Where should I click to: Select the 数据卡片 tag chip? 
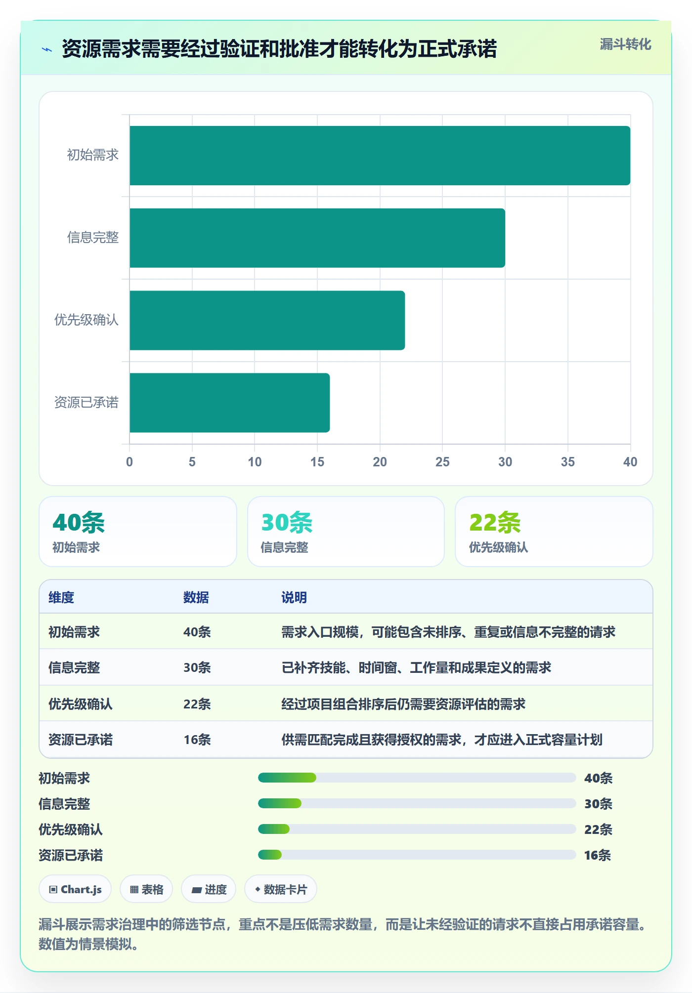click(281, 889)
